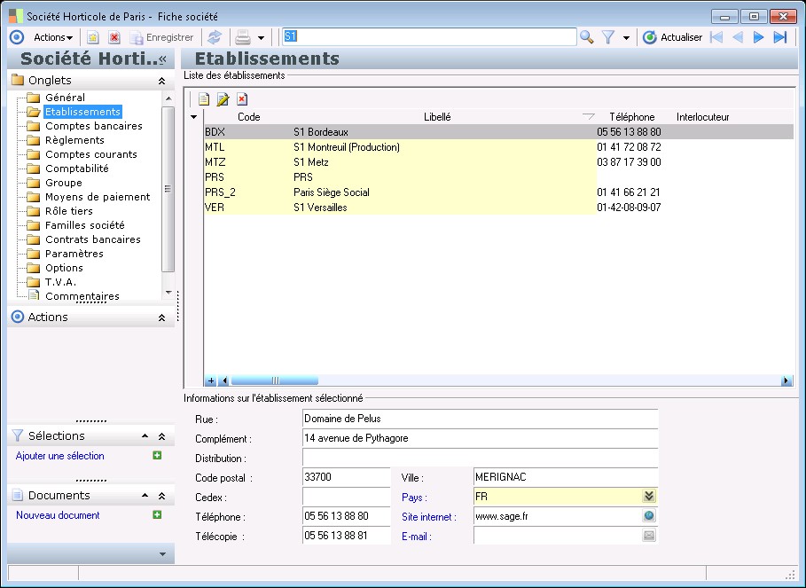This screenshot has width=806, height=588.
Task: Click the print icon in toolbar
Action: coord(242,37)
